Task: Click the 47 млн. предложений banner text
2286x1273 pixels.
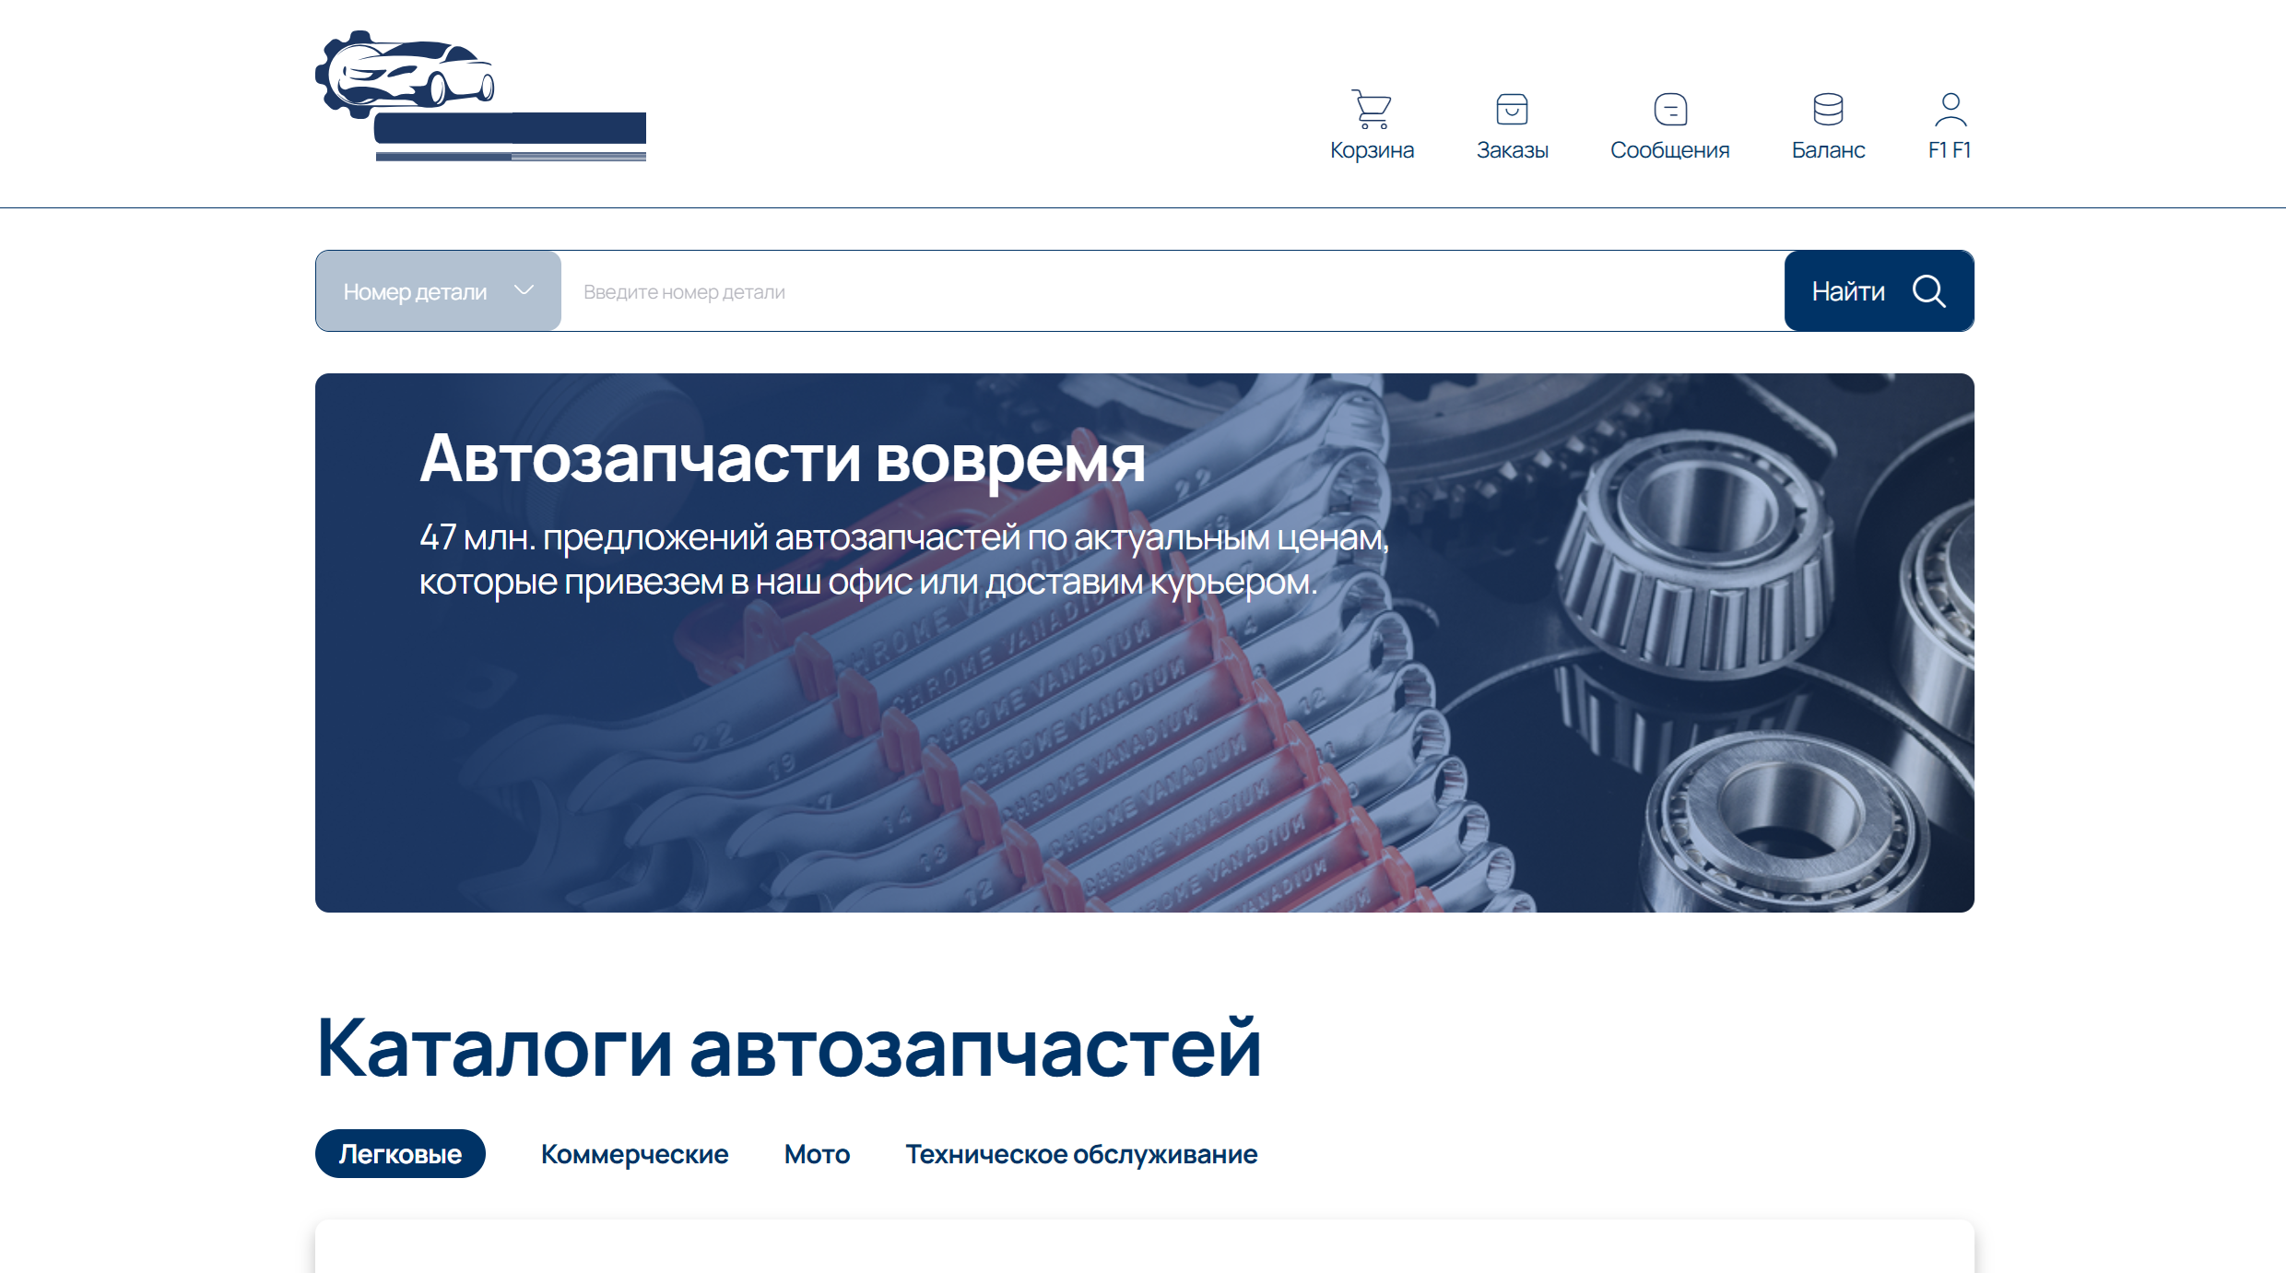Action: pos(904,560)
